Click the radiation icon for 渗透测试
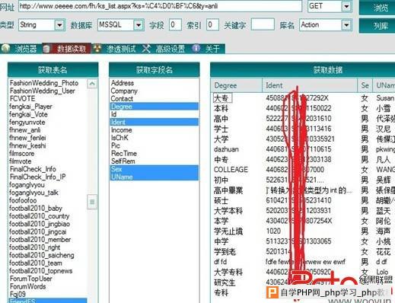This screenshot has height=303, width=395. (x=97, y=48)
